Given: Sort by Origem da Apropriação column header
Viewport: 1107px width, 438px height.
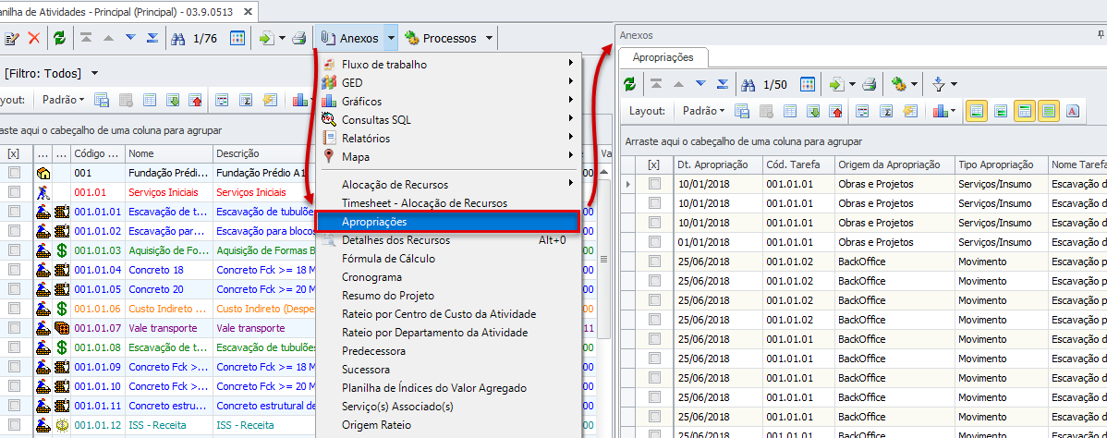Looking at the screenshot, I should point(894,164).
